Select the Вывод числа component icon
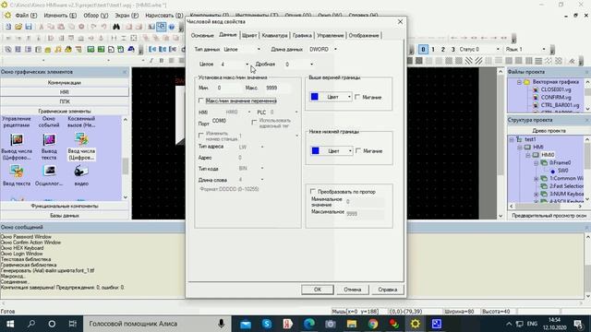Image resolution: width=591 pixels, height=332 pixels. (x=17, y=140)
